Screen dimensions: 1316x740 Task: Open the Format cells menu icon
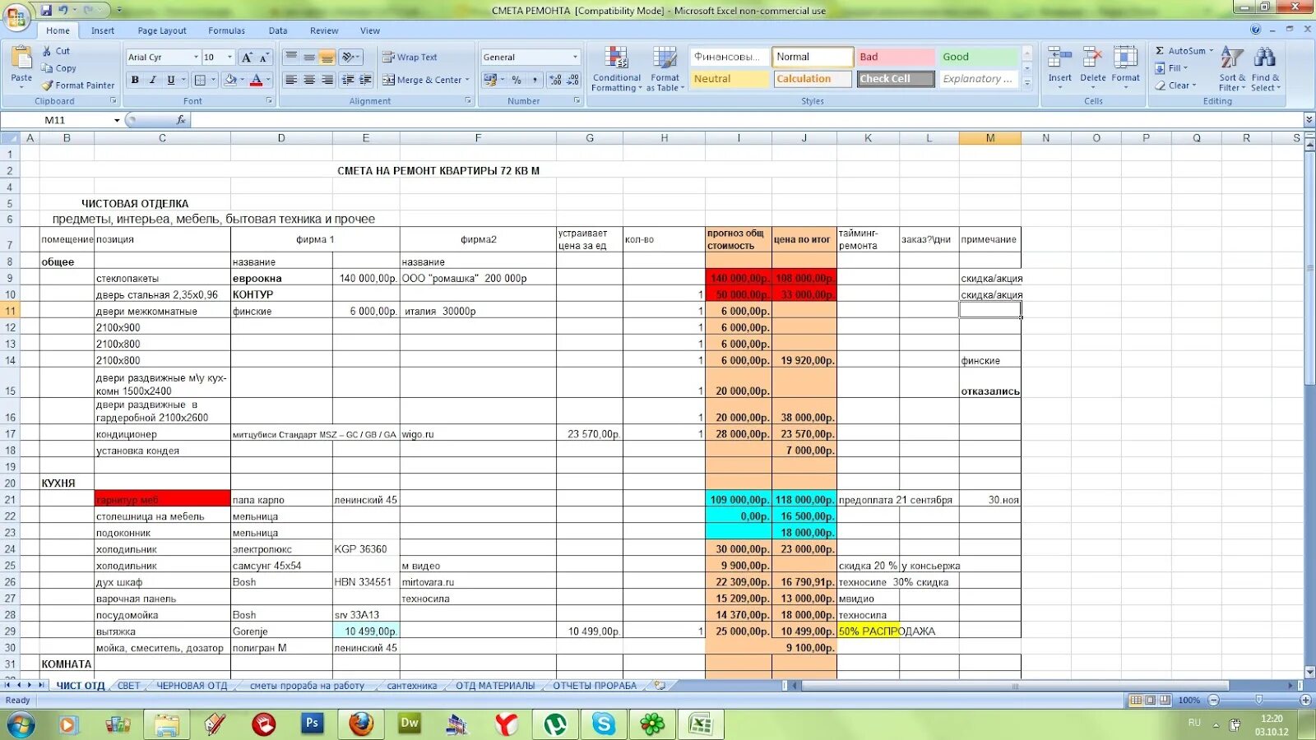[x=1125, y=58]
